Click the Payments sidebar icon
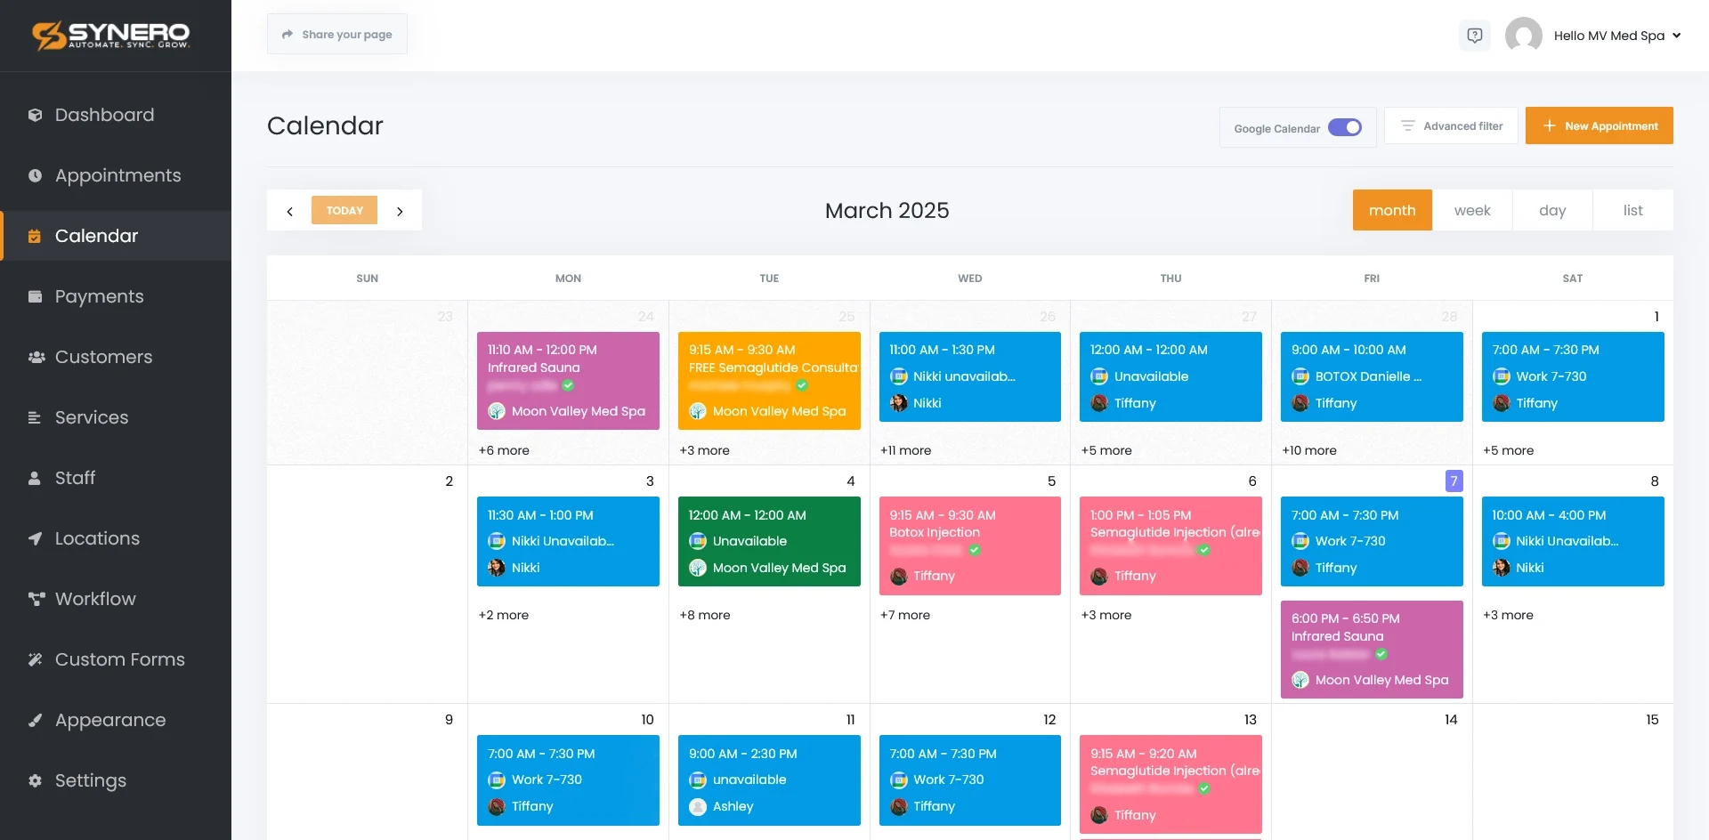The image size is (1709, 840). pyautogui.click(x=36, y=296)
